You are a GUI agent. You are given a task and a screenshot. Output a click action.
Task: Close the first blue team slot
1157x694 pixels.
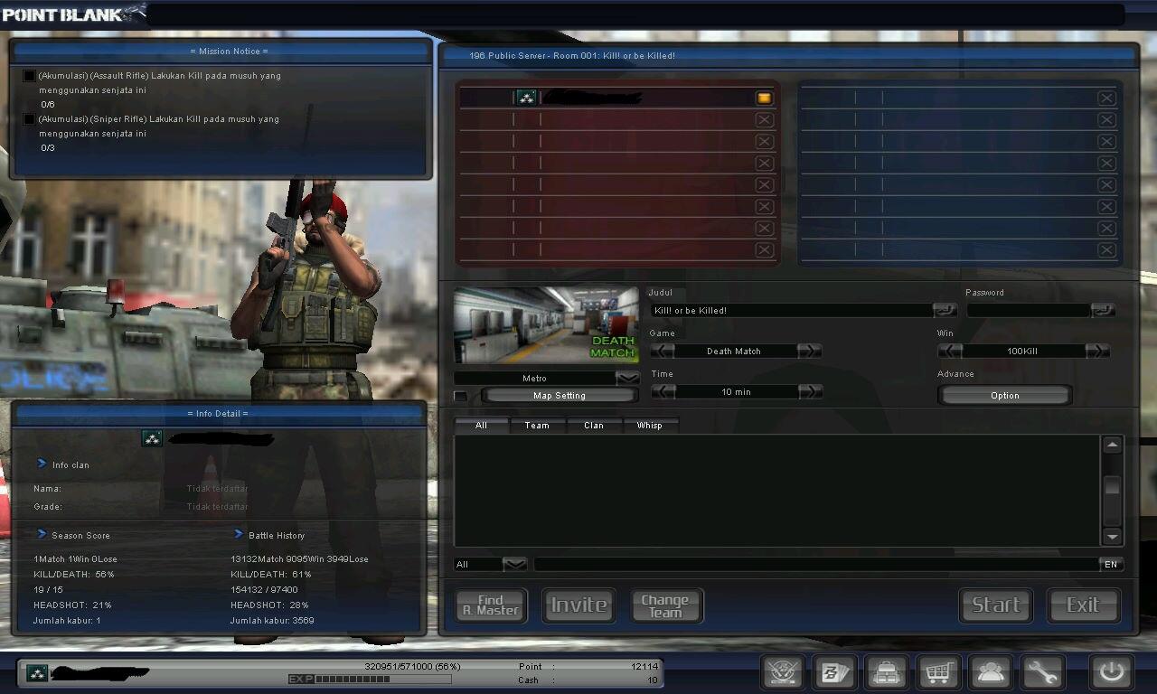pyautogui.click(x=1106, y=98)
